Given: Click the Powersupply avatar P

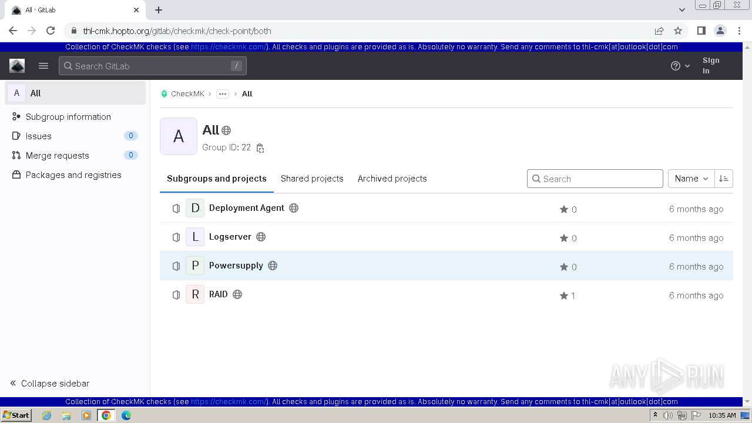Looking at the screenshot, I should 195,266.
